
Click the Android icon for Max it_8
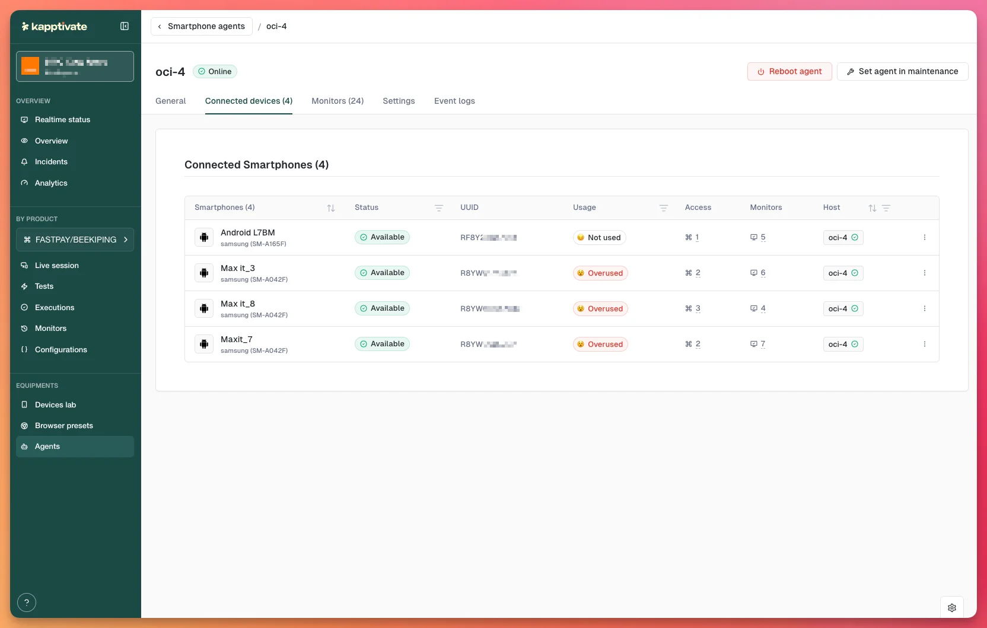click(204, 308)
